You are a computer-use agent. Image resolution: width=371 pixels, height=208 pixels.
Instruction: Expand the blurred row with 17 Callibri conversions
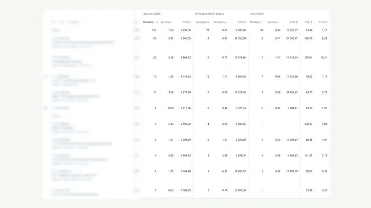pos(46,76)
